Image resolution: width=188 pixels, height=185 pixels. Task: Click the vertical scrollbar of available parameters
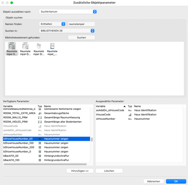92,139
